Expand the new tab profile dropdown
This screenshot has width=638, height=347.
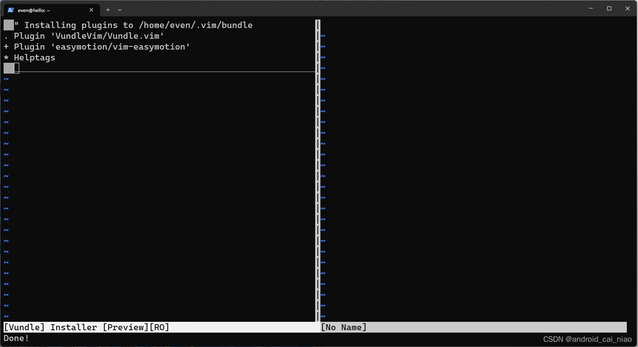[120, 10]
